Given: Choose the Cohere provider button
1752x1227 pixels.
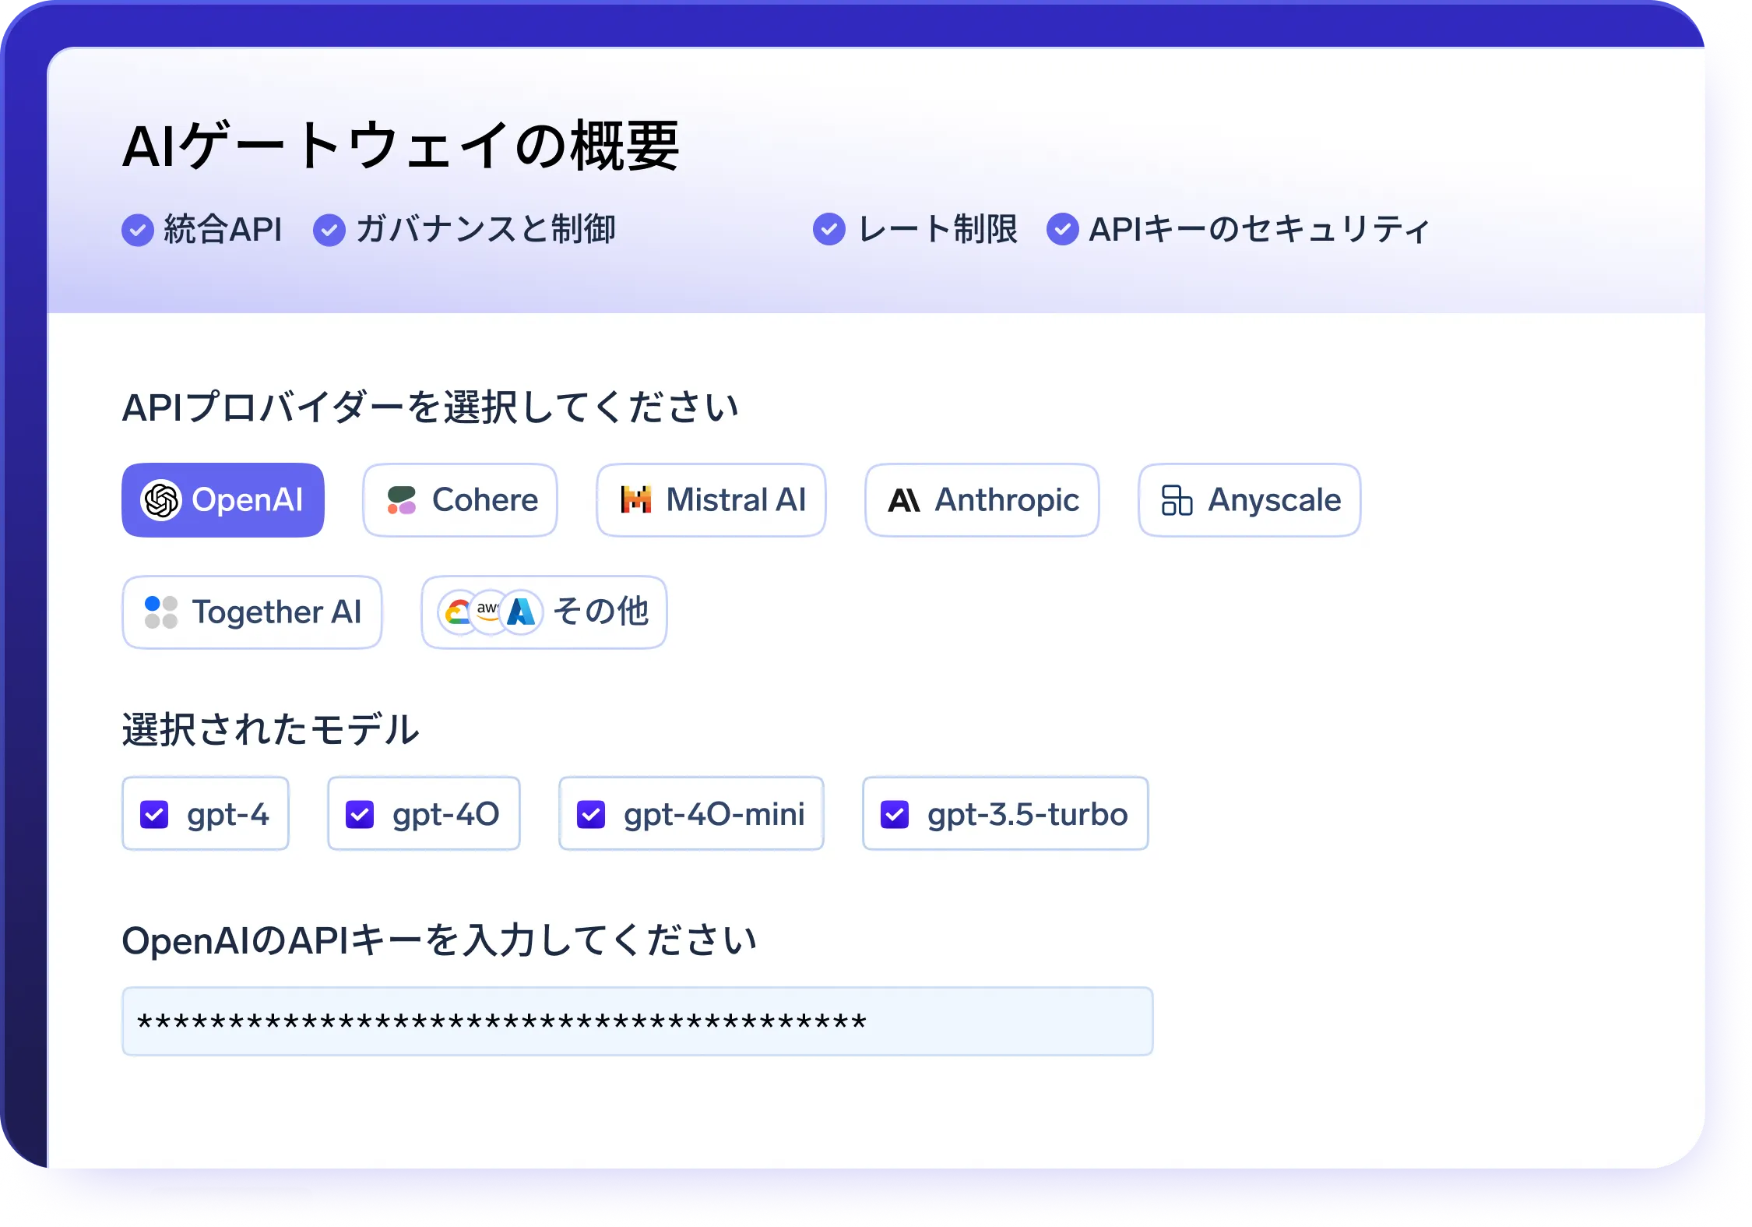Looking at the screenshot, I should (460, 500).
